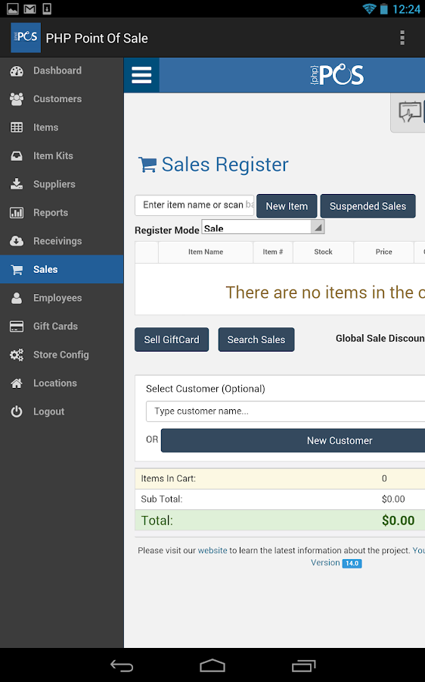The image size is (425, 682).
Task: Go to Dashboard menu item
Action: coord(62,71)
